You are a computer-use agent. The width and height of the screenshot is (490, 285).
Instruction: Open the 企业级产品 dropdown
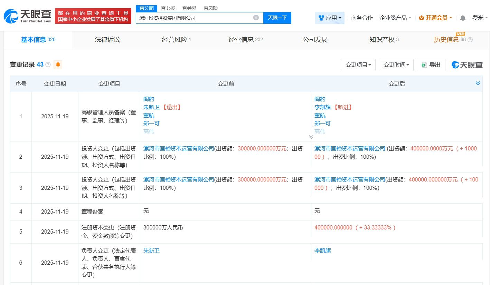(x=395, y=18)
